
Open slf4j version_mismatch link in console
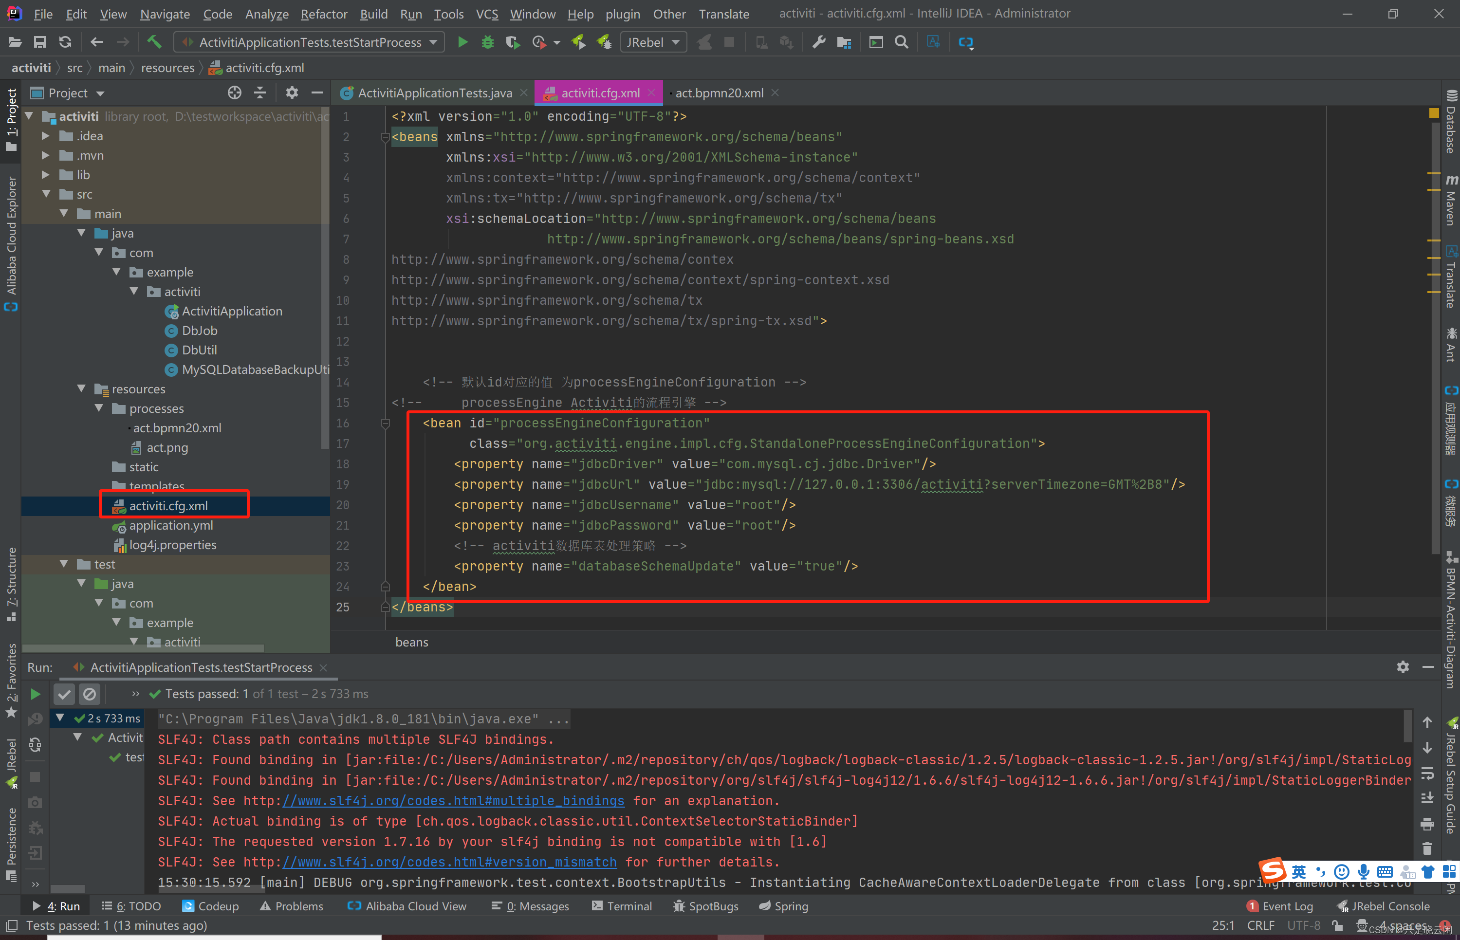click(449, 862)
